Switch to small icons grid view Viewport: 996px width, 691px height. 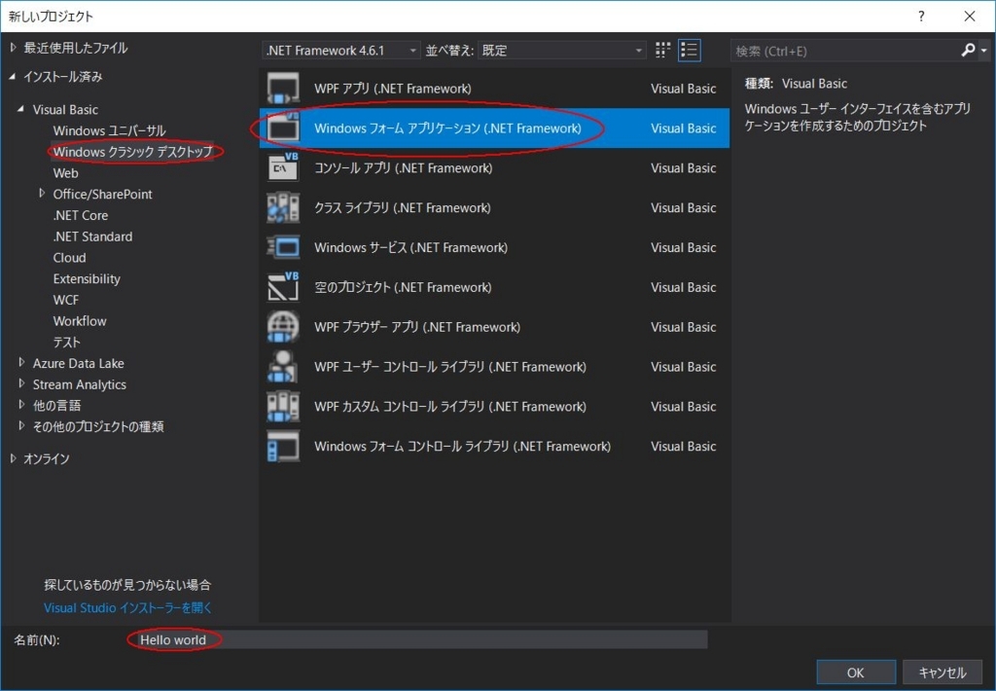662,51
